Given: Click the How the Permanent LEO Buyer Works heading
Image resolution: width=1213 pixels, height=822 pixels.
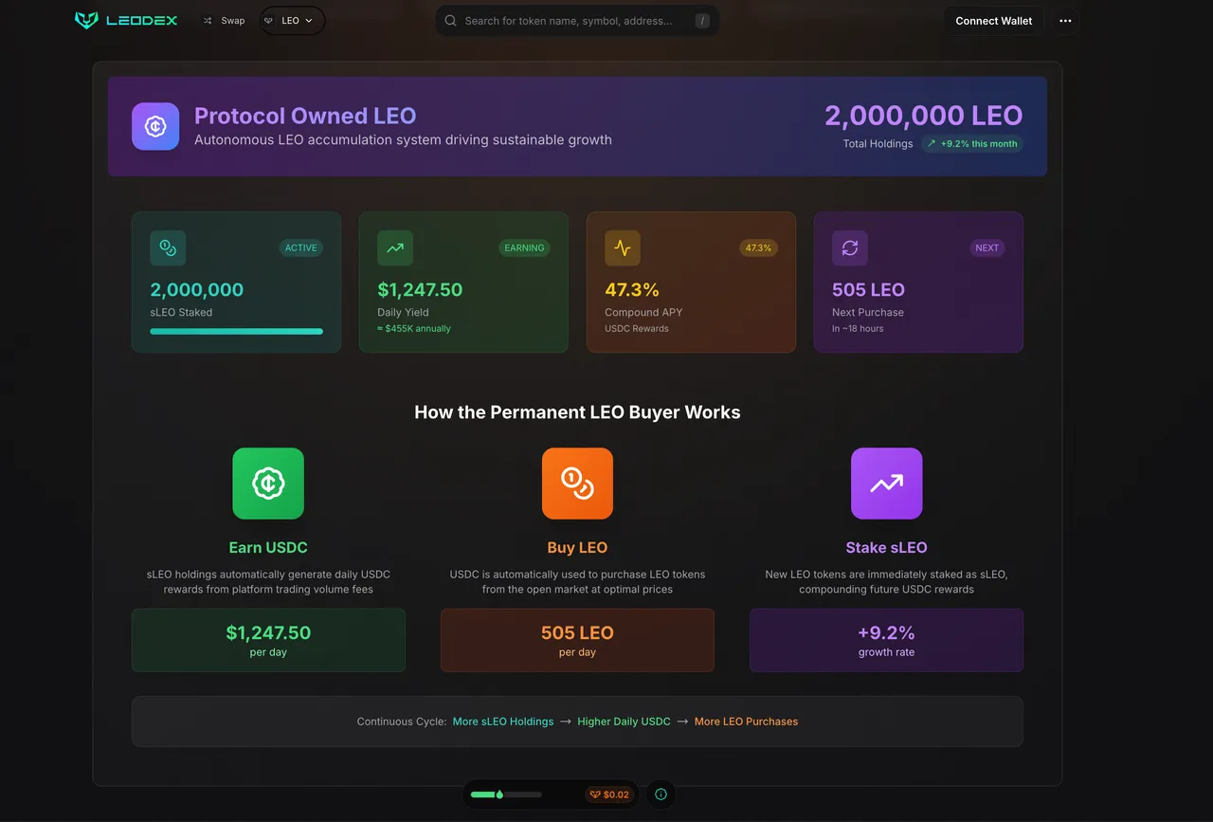Looking at the screenshot, I should click(577, 412).
